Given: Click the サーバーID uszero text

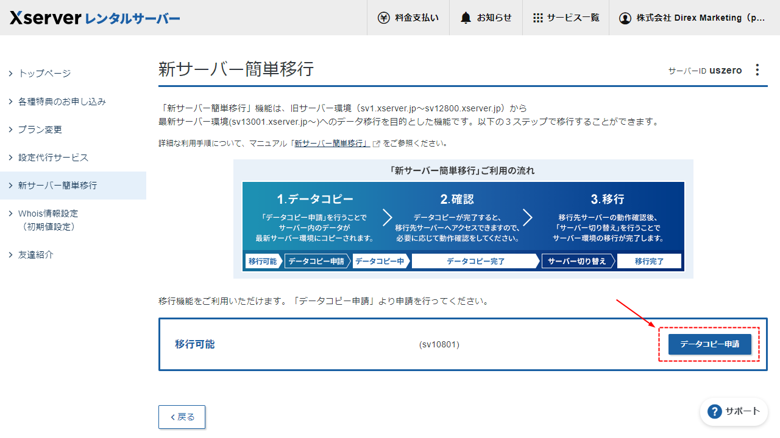Looking at the screenshot, I should [x=705, y=71].
